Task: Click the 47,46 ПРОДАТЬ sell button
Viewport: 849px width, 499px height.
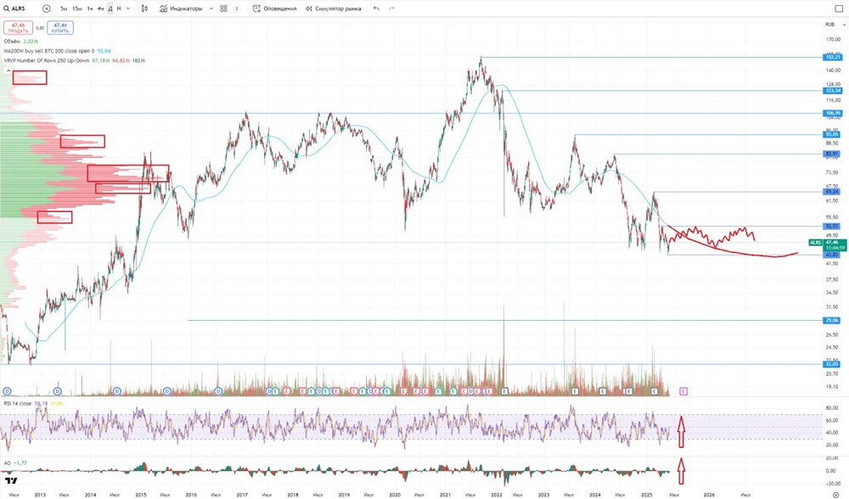Action: pyautogui.click(x=18, y=28)
